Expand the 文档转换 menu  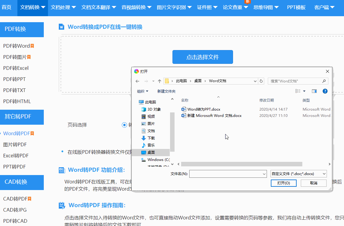point(33,7)
